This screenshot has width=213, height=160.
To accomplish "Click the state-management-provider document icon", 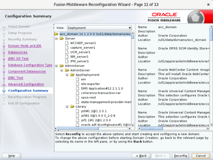I will coord(77,102).
